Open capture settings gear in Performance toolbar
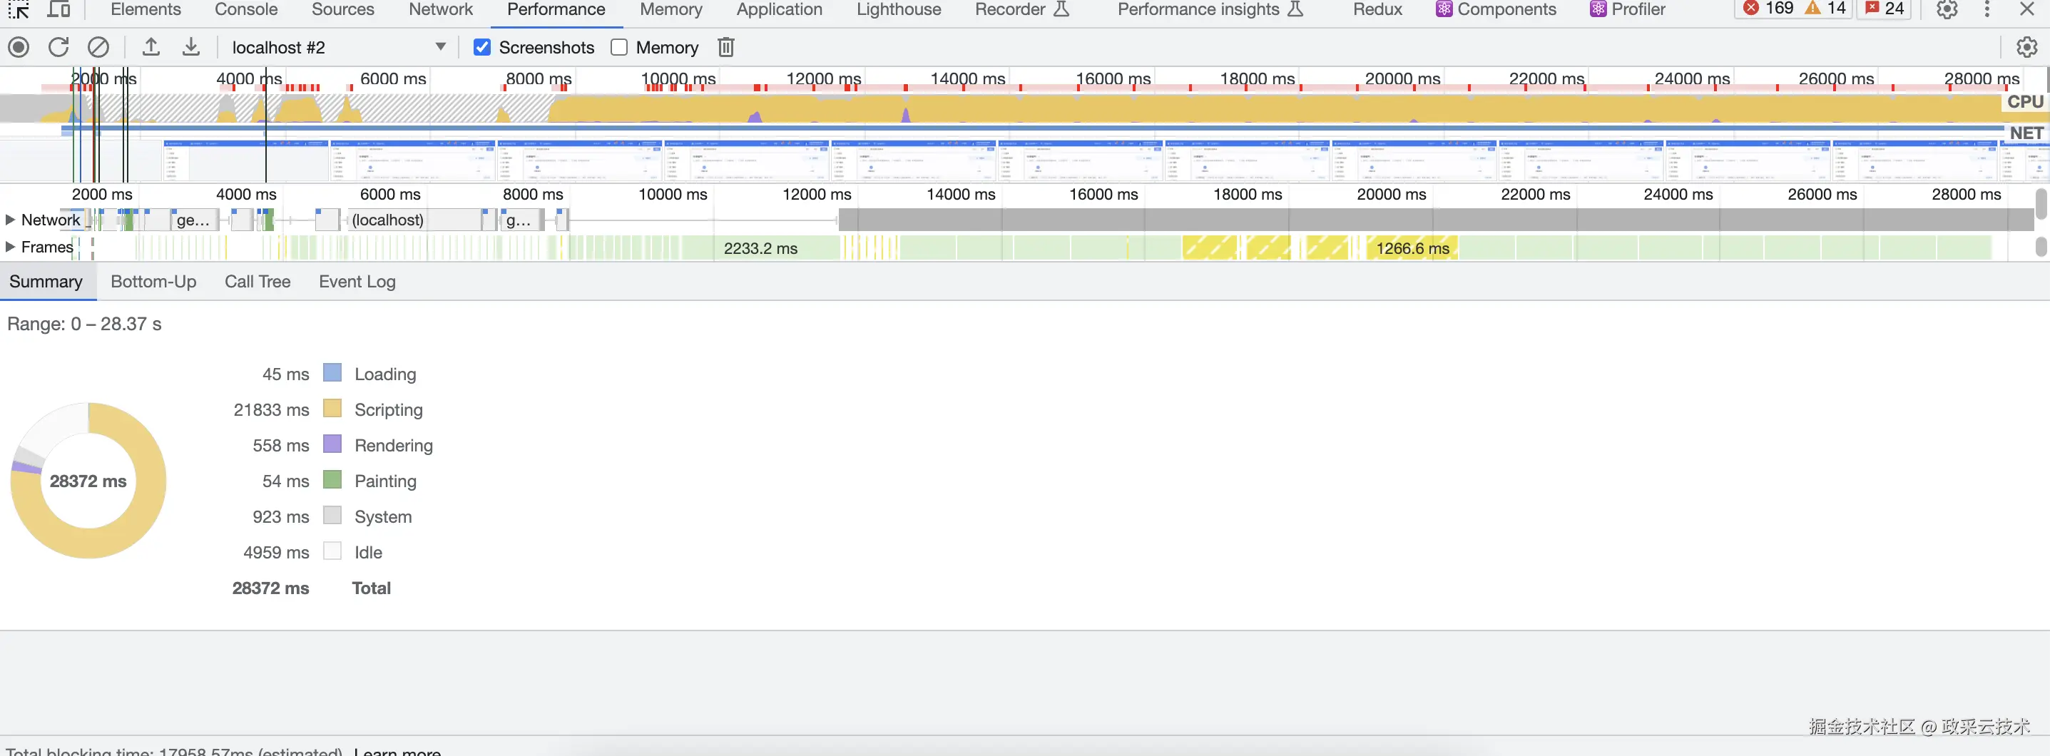The width and height of the screenshot is (2050, 756). pyautogui.click(x=2026, y=47)
